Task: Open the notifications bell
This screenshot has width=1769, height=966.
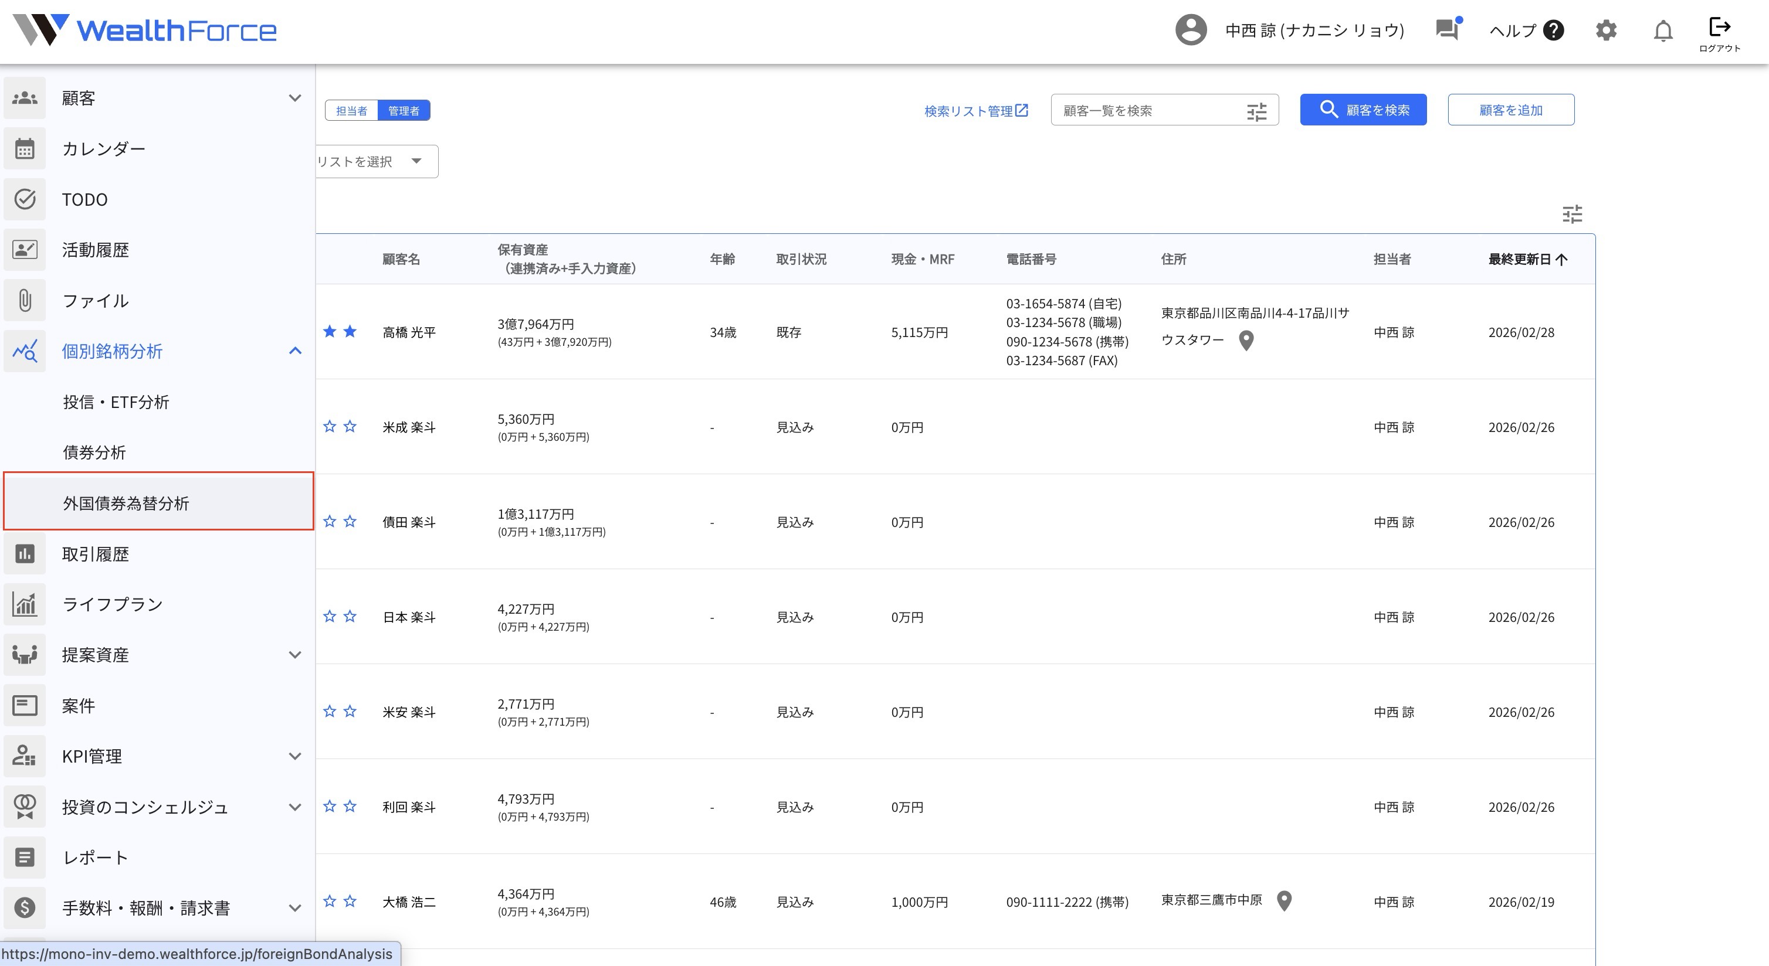Action: pyautogui.click(x=1663, y=31)
